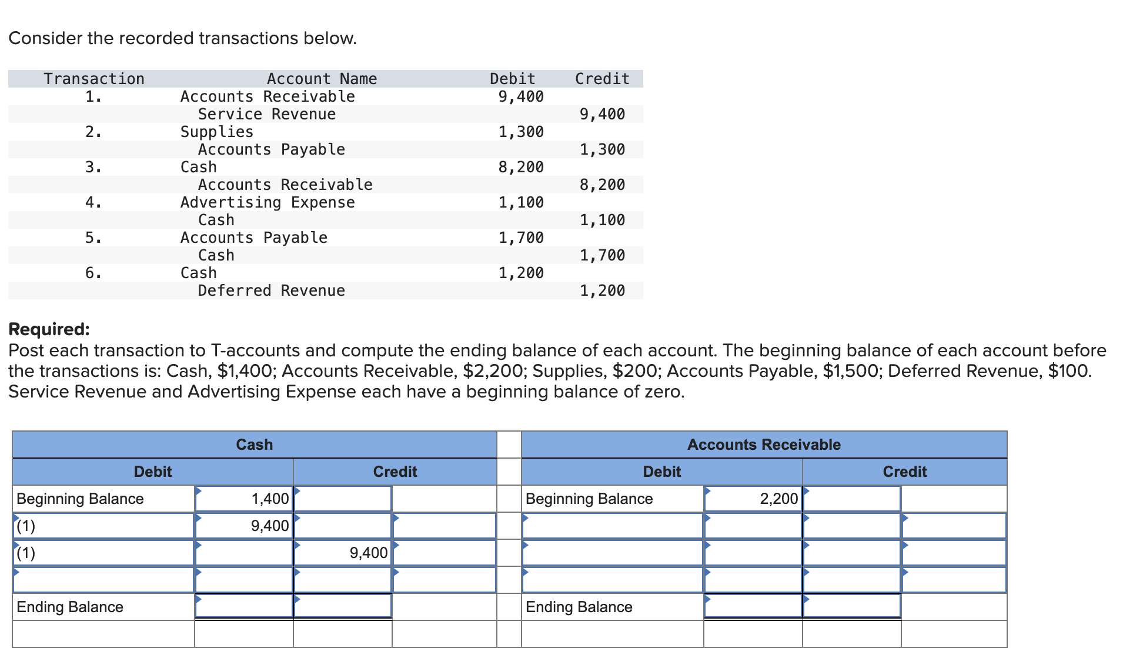Click 'Debit' header in the journal table
Screen dimensions: 1143x648
point(513,79)
